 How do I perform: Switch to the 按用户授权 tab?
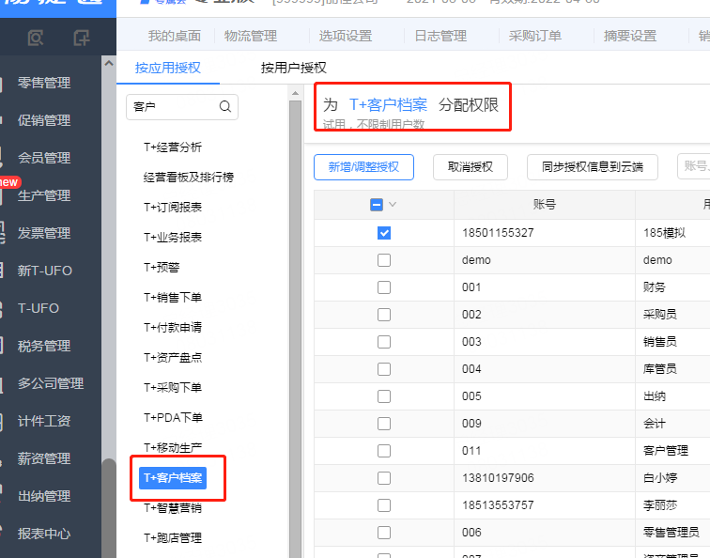(x=293, y=68)
